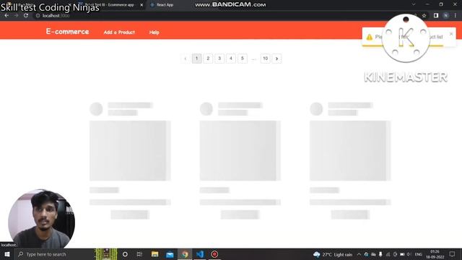Bookmark this page with the star
The image size is (462, 260).
[424, 16]
